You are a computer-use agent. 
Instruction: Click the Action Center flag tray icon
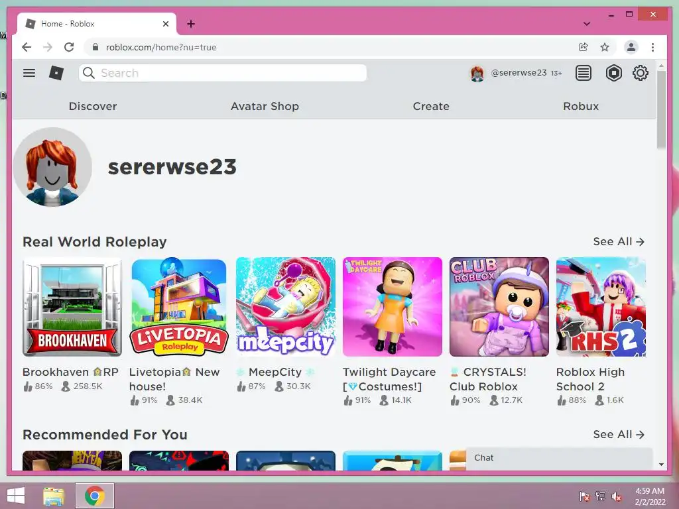[584, 496]
